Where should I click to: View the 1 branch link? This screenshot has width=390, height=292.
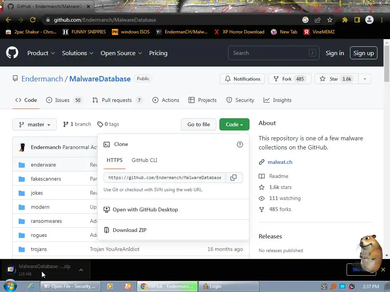(x=77, y=124)
